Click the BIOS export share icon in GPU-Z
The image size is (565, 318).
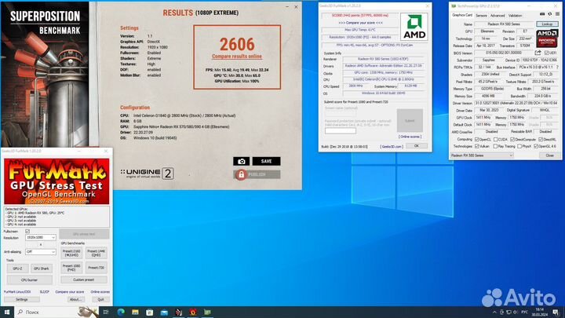tap(538, 53)
